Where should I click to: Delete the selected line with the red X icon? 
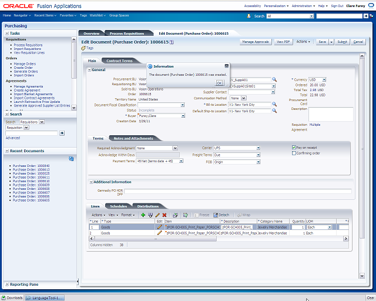(164, 215)
